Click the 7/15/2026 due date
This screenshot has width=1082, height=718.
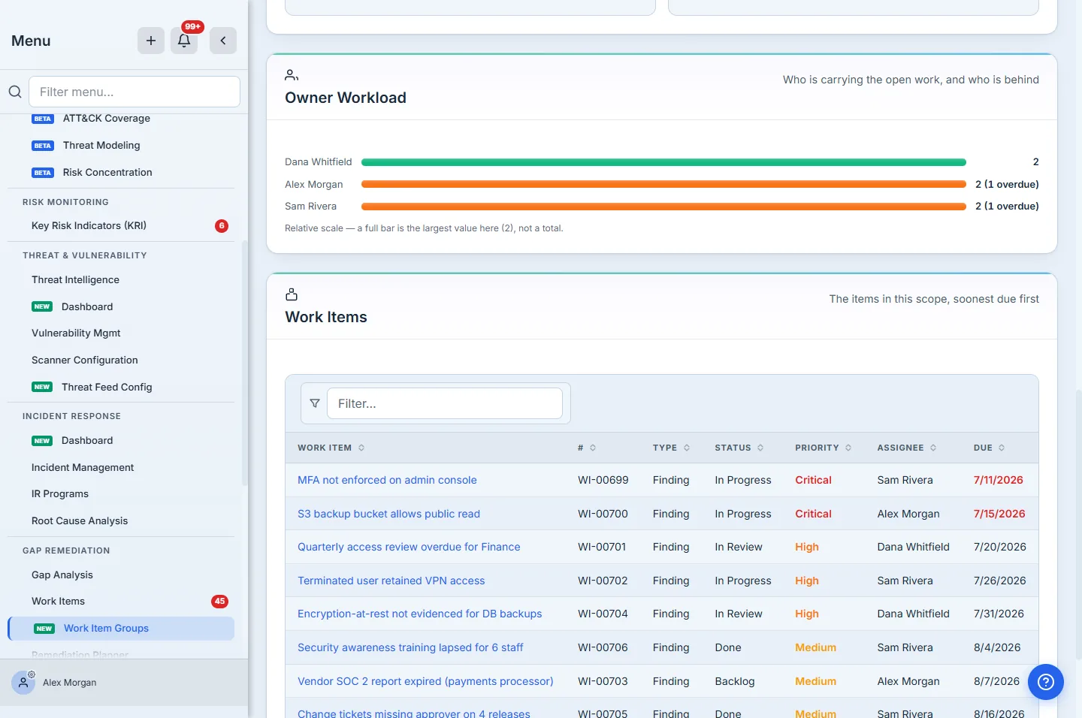[x=999, y=514]
